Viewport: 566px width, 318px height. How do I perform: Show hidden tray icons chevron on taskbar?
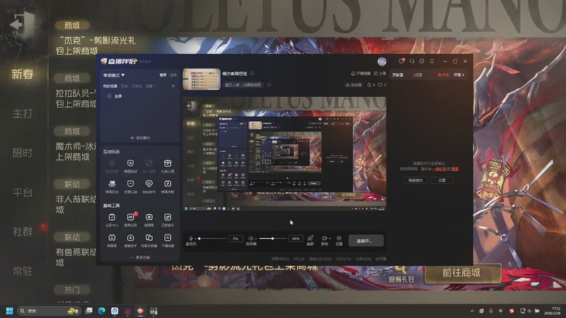pyautogui.click(x=472, y=311)
